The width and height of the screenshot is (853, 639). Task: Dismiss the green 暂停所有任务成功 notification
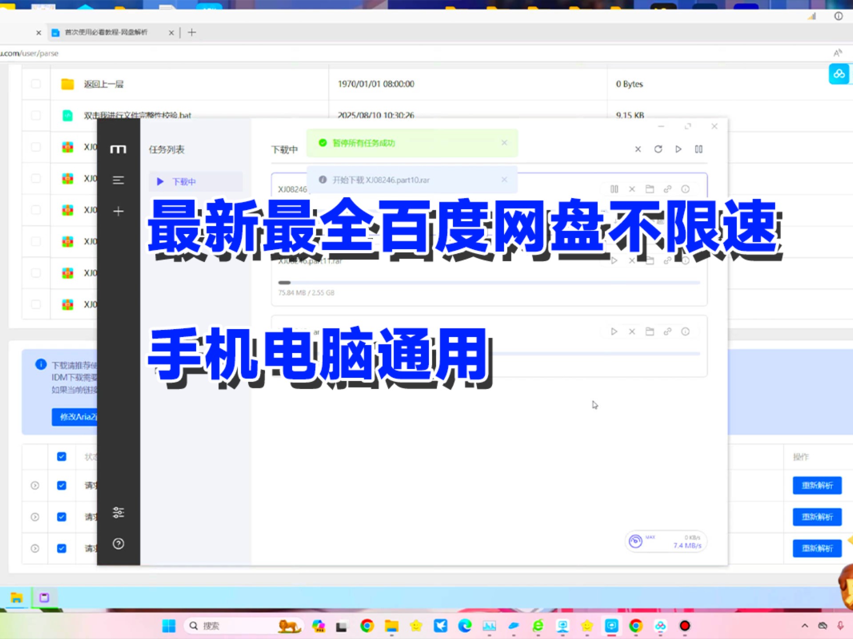pos(504,142)
